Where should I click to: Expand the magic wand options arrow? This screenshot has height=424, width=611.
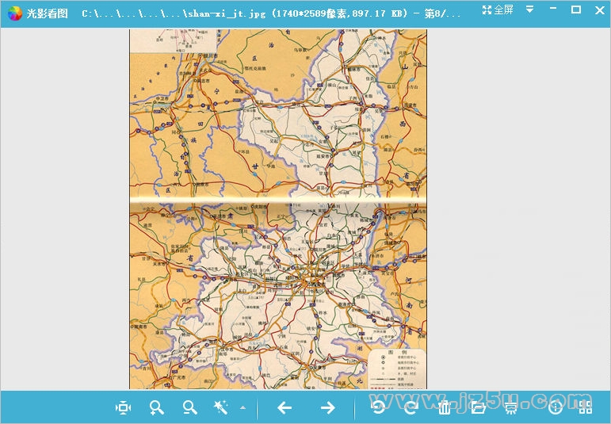click(x=242, y=408)
